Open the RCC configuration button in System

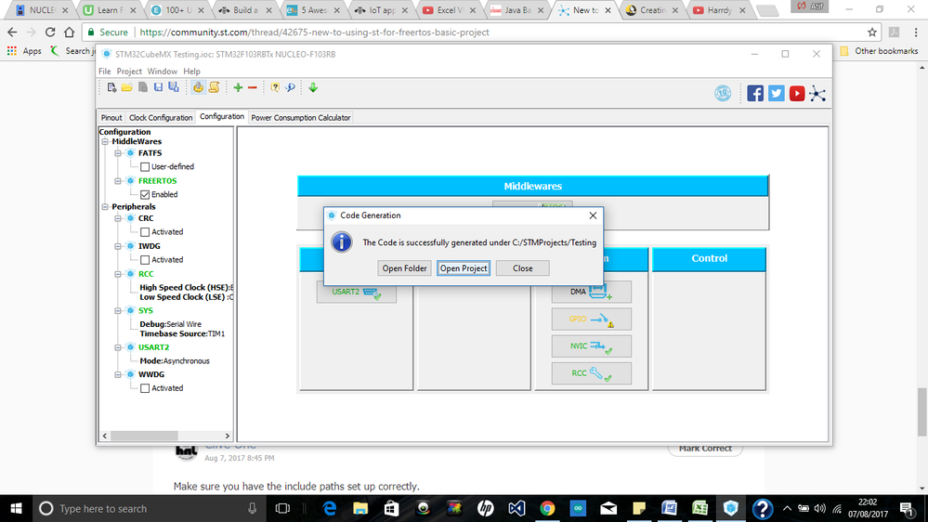591,373
